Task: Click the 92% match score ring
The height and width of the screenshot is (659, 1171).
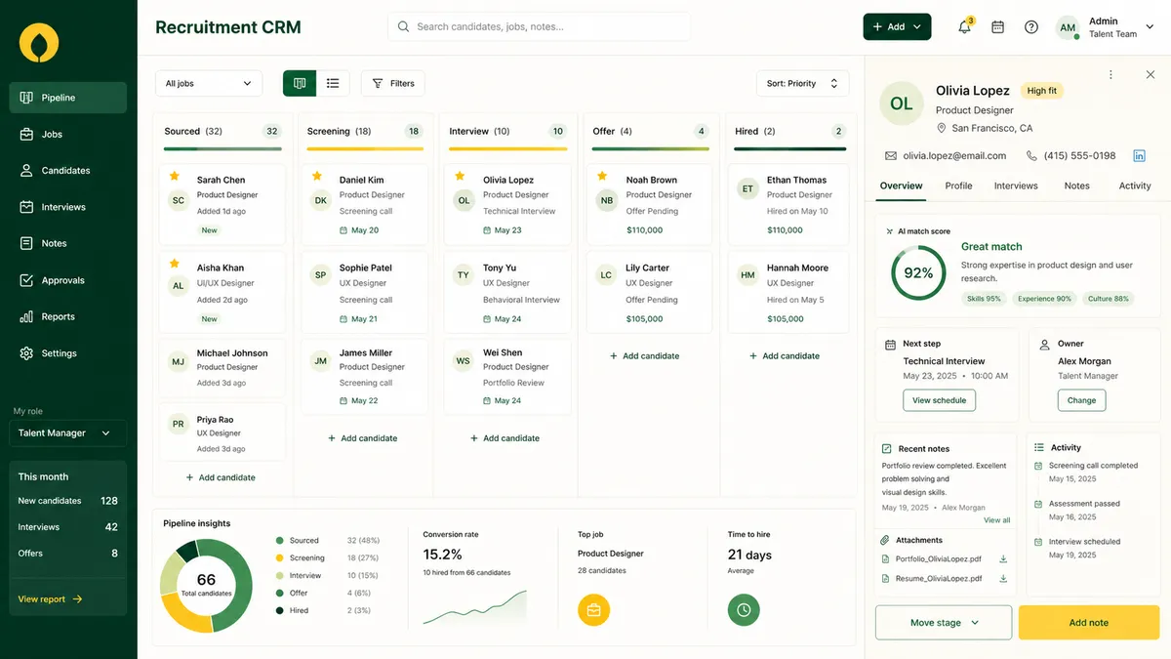Action: [918, 273]
